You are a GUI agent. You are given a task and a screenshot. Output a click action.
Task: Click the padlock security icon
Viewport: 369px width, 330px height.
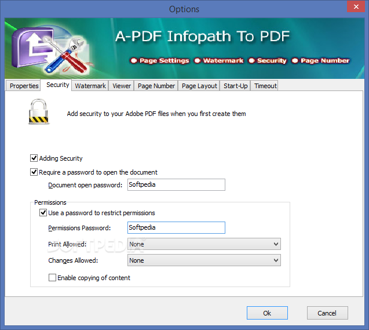point(39,111)
